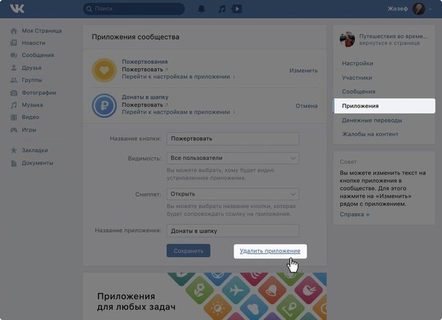Select the Приложения settings tab
Viewport: 442px width, 320px height.
pyautogui.click(x=384, y=106)
